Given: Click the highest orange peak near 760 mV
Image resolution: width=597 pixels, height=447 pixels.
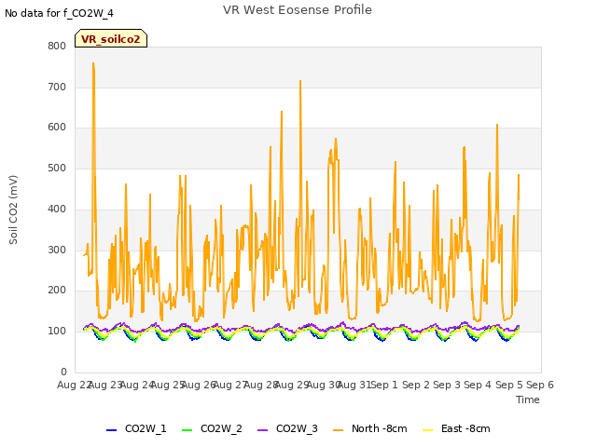Looking at the screenshot, I should click(x=93, y=64).
